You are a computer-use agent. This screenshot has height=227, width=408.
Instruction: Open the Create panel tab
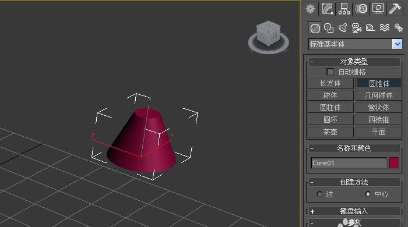coord(311,9)
